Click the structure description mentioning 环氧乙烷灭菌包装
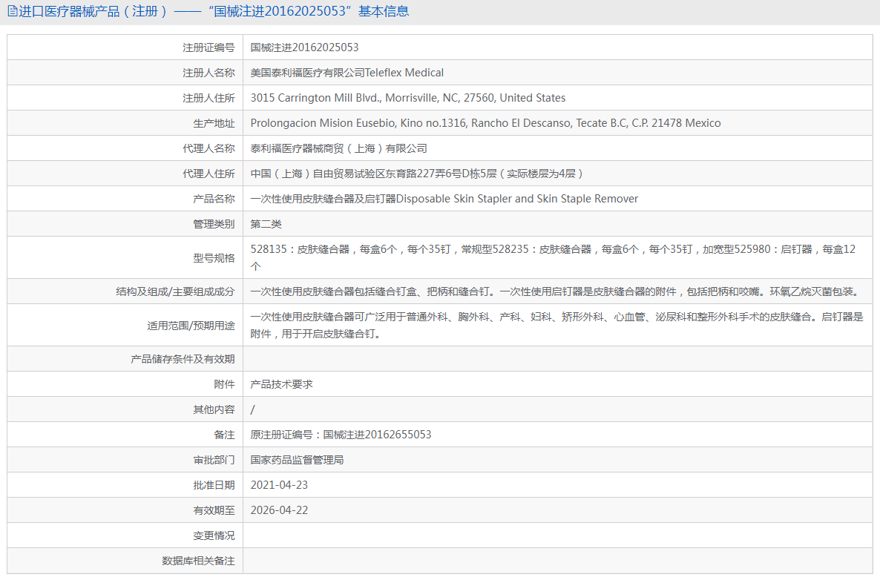Image resolution: width=880 pixels, height=580 pixels. [554, 291]
